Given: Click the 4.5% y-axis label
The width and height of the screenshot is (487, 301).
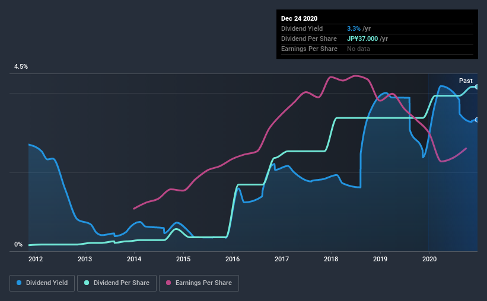Looking at the screenshot, I should point(21,67).
